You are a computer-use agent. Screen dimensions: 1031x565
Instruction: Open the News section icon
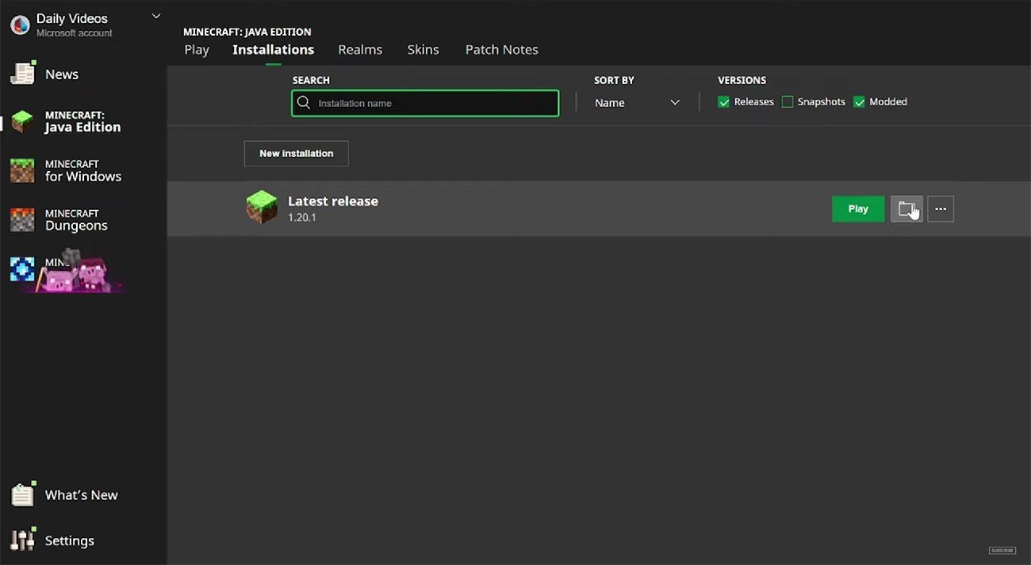pos(23,73)
